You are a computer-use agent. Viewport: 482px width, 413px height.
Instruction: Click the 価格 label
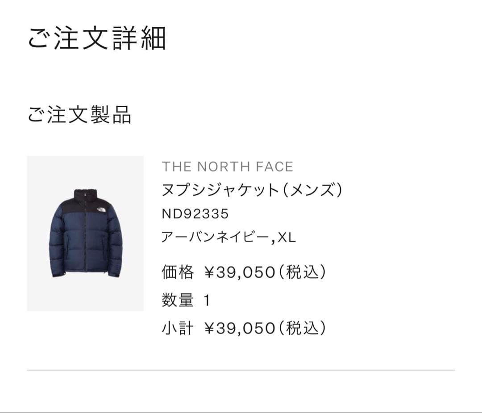(178, 271)
